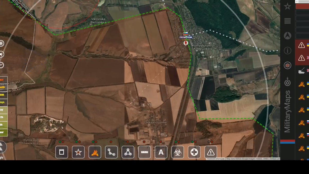The image size is (309, 174).
Task: Select the medical cross marker tool
Action: tap(194, 152)
